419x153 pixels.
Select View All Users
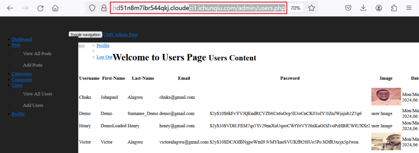37,94
